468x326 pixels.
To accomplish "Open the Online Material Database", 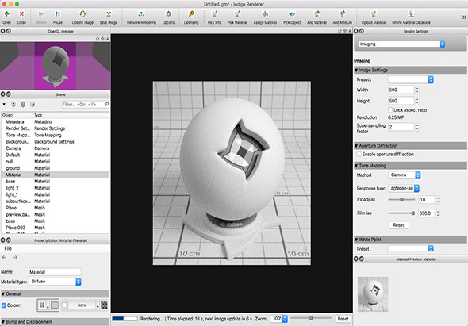I will pos(411,17).
